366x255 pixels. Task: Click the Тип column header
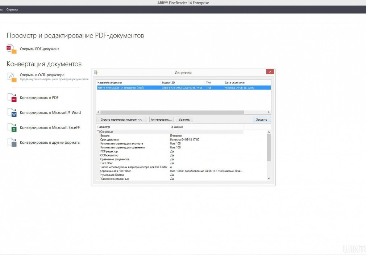[214, 83]
